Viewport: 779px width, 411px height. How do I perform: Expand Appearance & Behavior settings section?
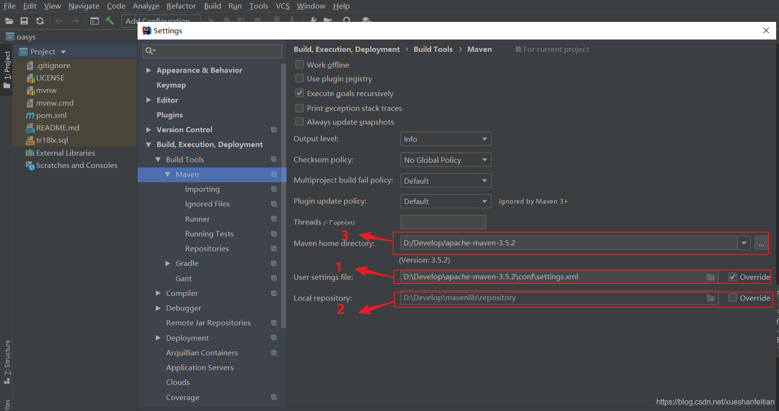pos(148,70)
